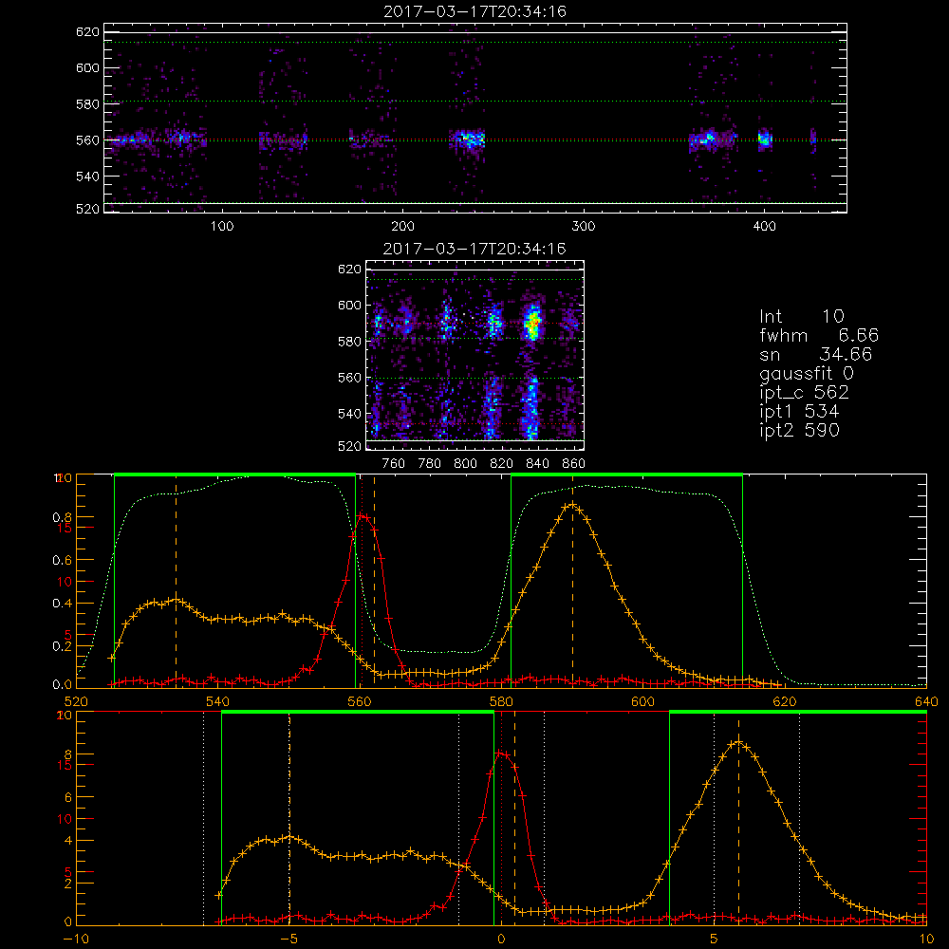Click x-axis label -5 of bottom profile plot

pos(289,940)
